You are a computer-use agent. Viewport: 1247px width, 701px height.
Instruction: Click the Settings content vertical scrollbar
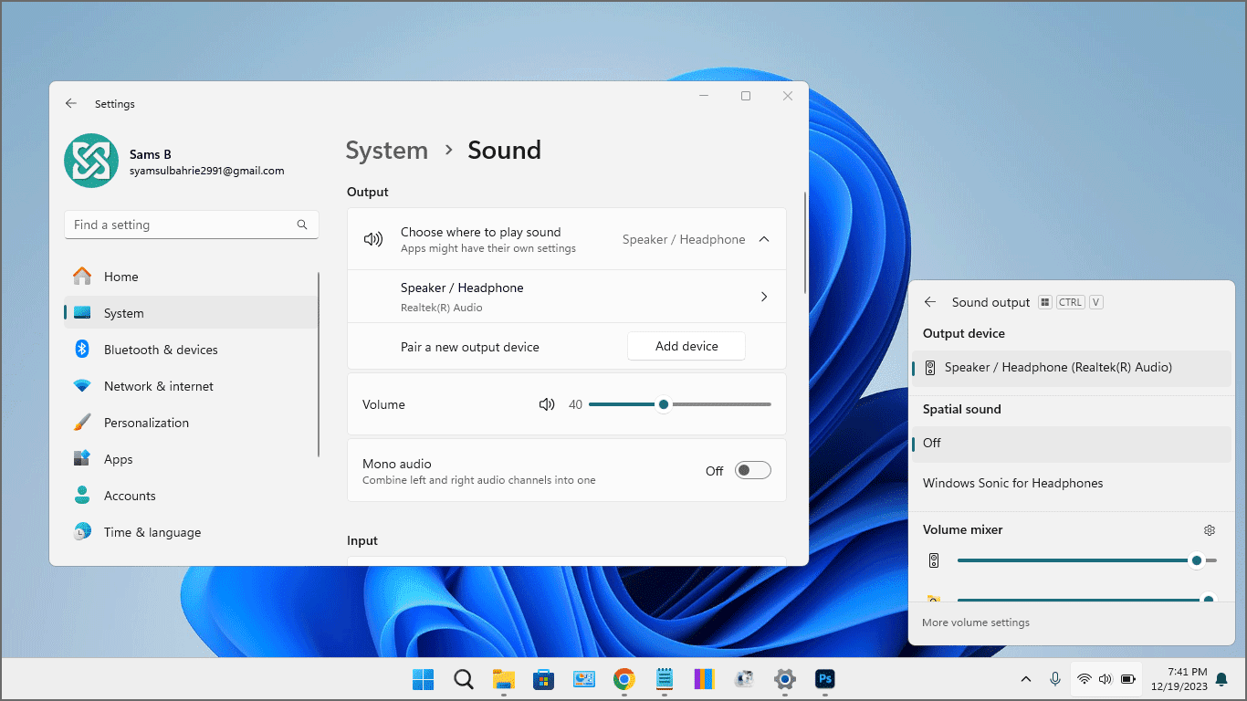pyautogui.click(x=805, y=243)
